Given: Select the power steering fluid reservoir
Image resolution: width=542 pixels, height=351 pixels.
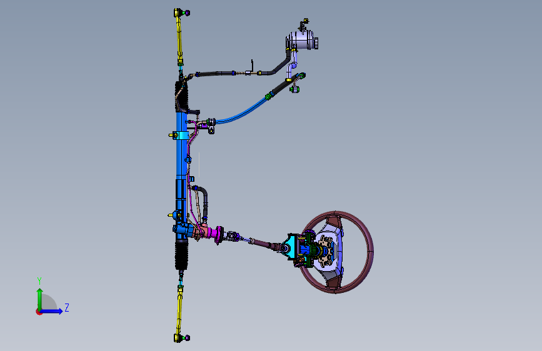Looking at the screenshot, I should (301, 40).
